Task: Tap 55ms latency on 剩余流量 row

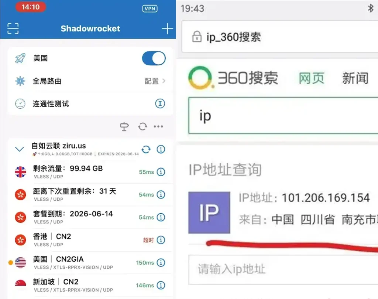Action: pos(146,172)
